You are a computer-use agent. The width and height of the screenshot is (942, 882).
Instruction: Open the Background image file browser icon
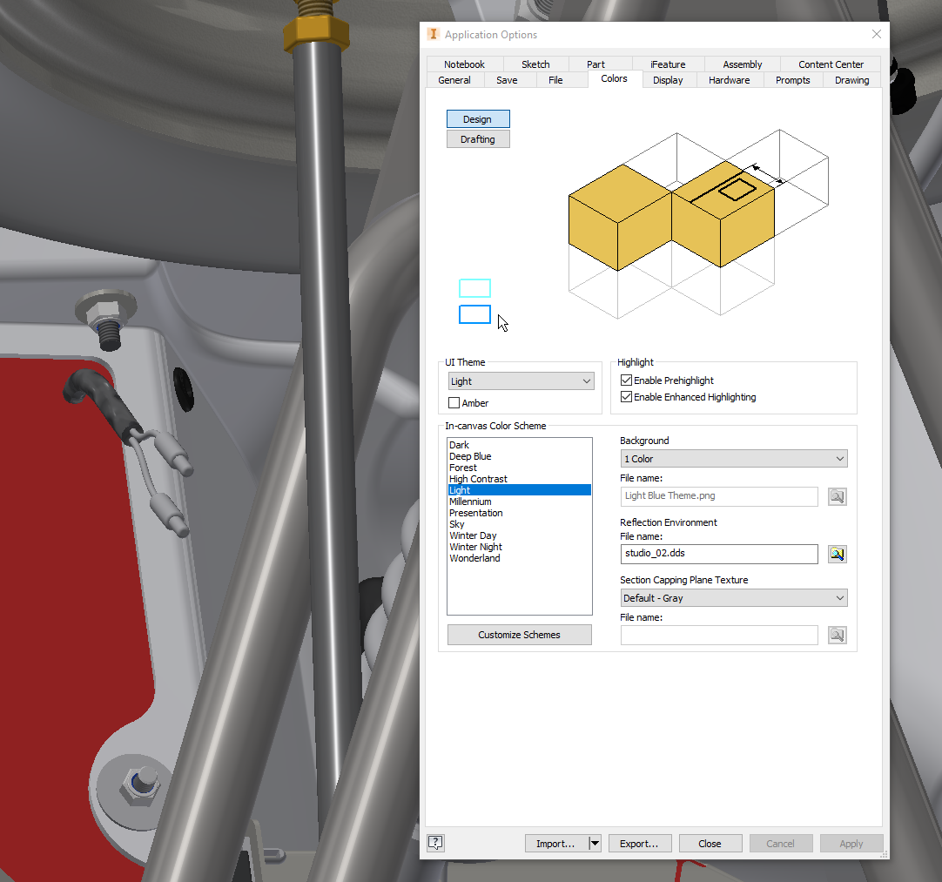coord(837,496)
